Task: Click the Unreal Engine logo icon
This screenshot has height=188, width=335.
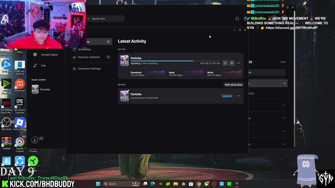Action: pyautogui.click(x=35, y=55)
